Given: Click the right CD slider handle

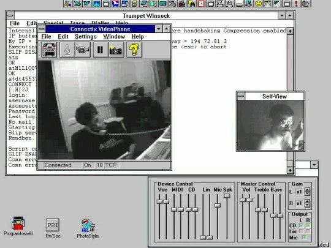Looking at the screenshot, I should [196, 209].
